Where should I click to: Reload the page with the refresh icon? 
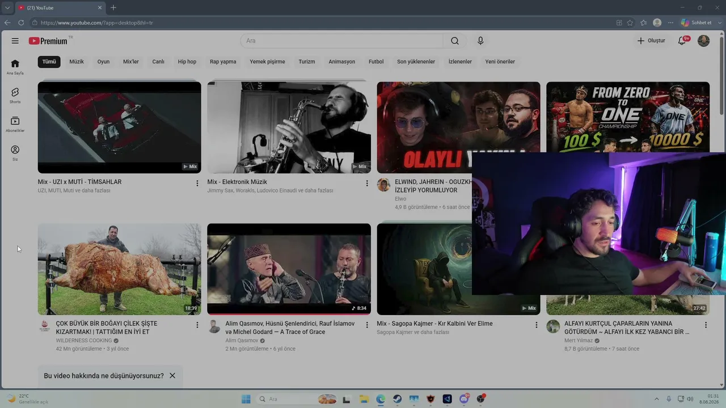tap(21, 23)
